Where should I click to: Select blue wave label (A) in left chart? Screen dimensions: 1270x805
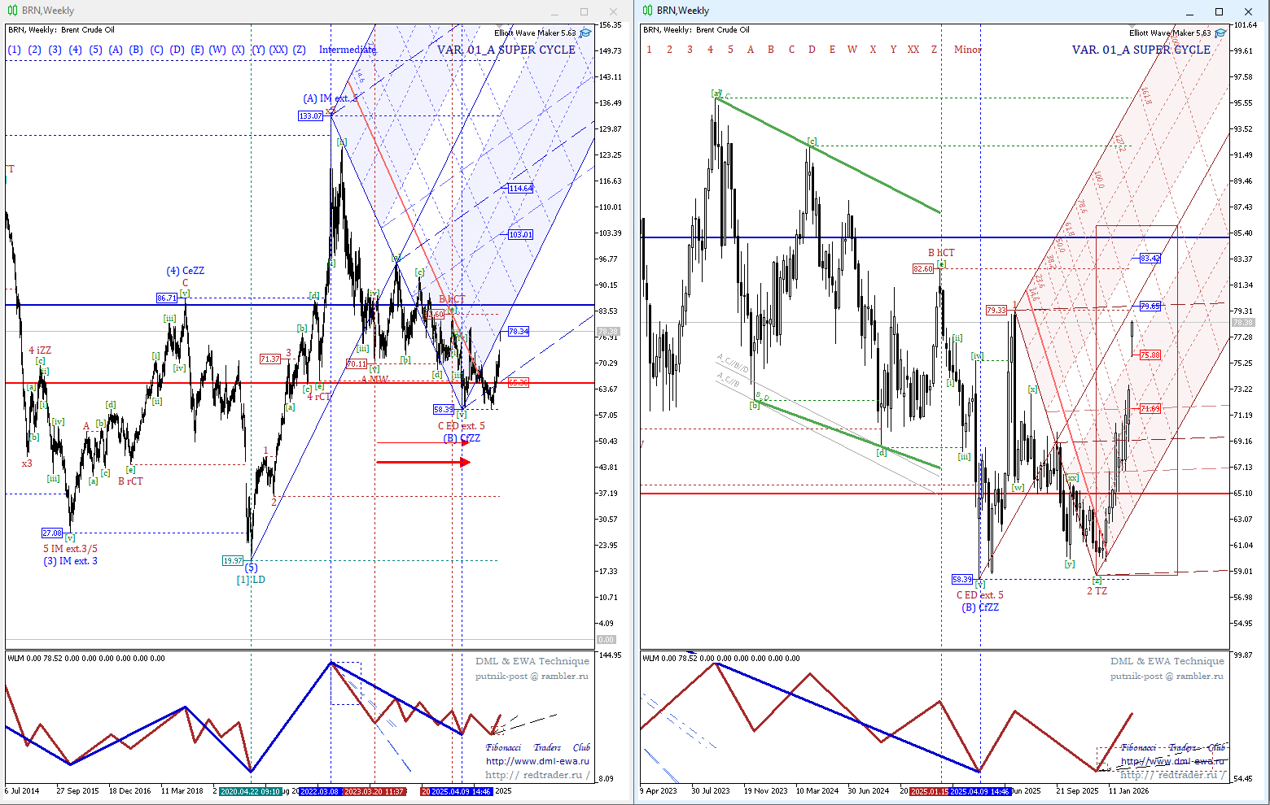(116, 50)
